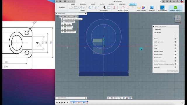Click the Measure ruler icon
Image resolution: width=187 pixels, height=105 pixels.
139,8
